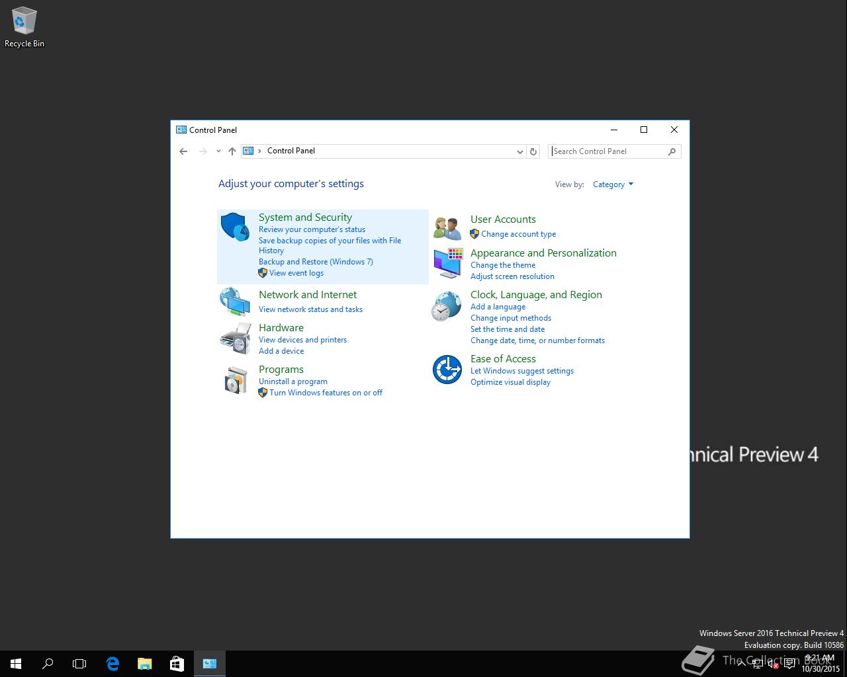Open Ease of Access category link

click(503, 359)
